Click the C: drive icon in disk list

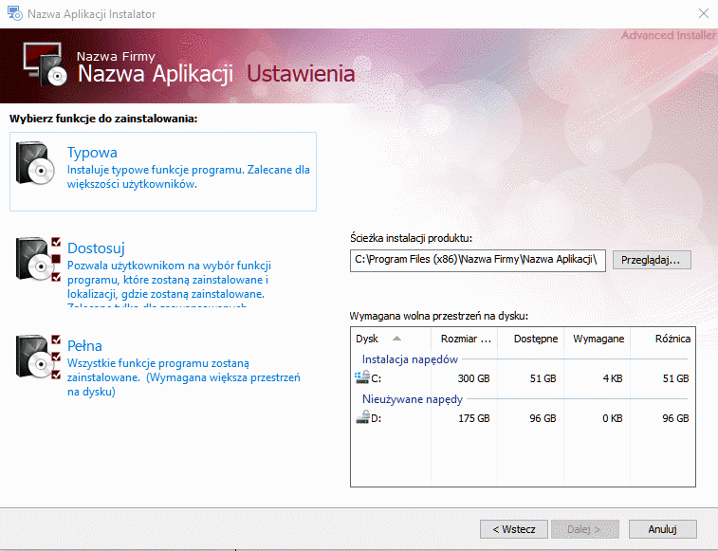click(x=360, y=377)
